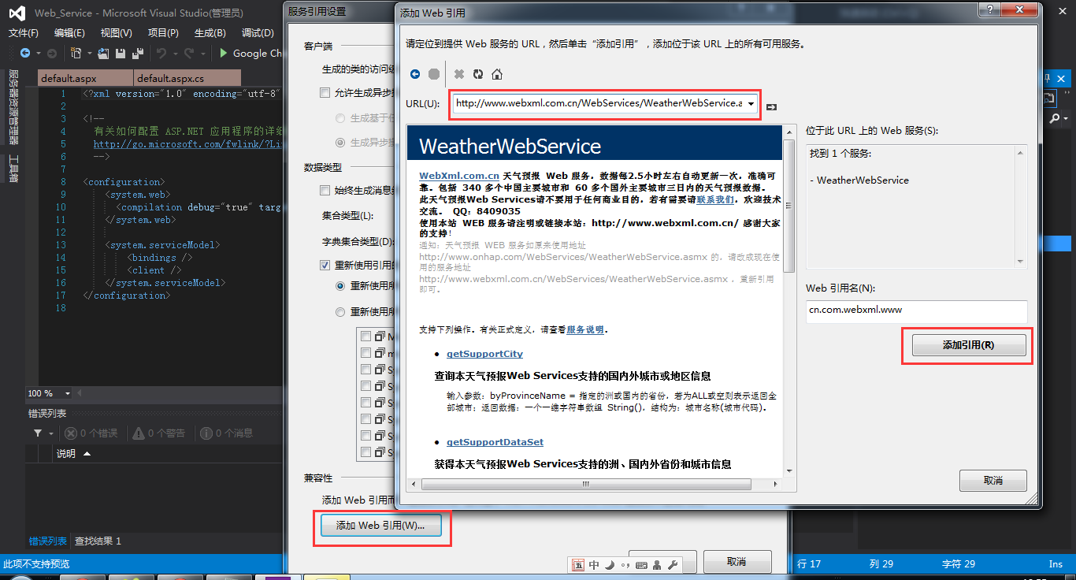
Task: Open the New Project dropdown arrow
Action: pyautogui.click(x=90, y=53)
